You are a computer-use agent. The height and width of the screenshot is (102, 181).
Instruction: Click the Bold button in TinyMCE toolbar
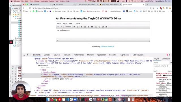[74, 27]
